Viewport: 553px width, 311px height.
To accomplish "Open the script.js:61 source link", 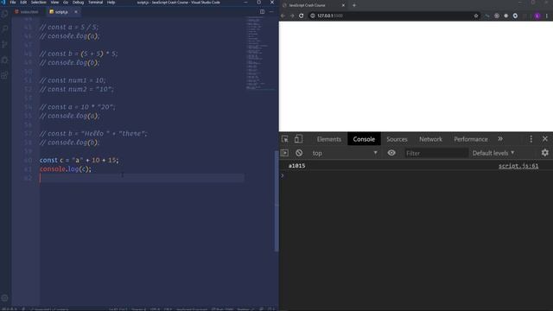I will pyautogui.click(x=518, y=166).
